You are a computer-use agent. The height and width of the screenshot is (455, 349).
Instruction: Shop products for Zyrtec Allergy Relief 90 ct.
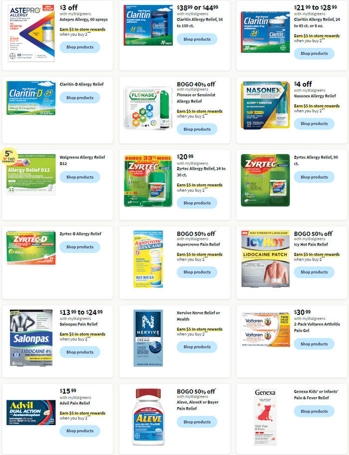314,177
